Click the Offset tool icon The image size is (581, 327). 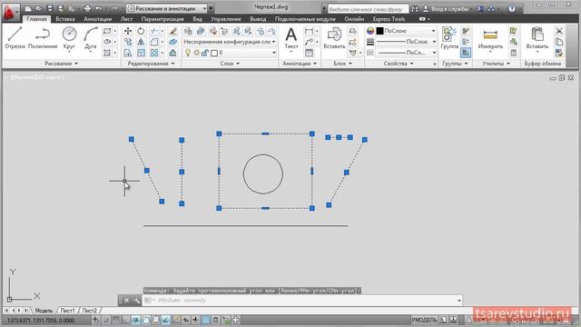(172, 53)
